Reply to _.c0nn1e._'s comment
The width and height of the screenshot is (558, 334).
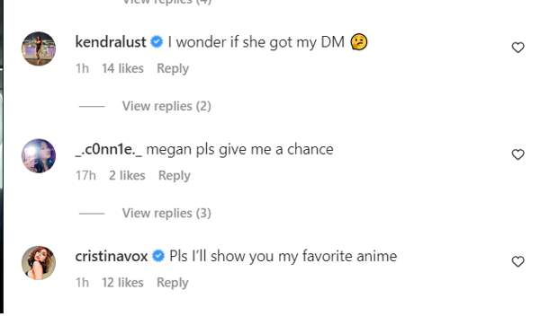coord(174,175)
